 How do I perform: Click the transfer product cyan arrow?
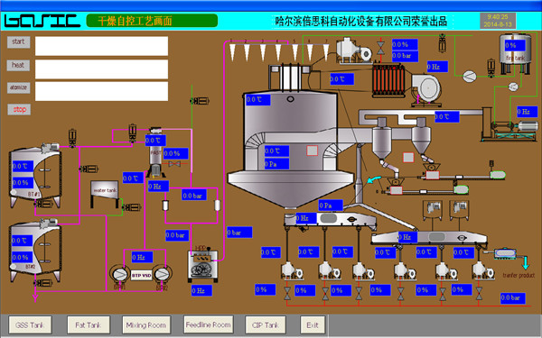526,264
